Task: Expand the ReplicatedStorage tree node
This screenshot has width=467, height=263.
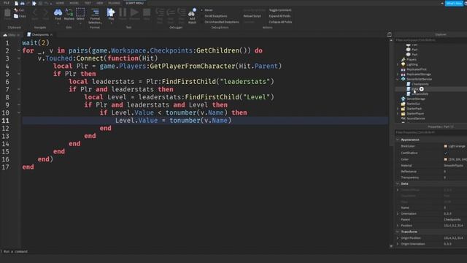Action: 398,75
